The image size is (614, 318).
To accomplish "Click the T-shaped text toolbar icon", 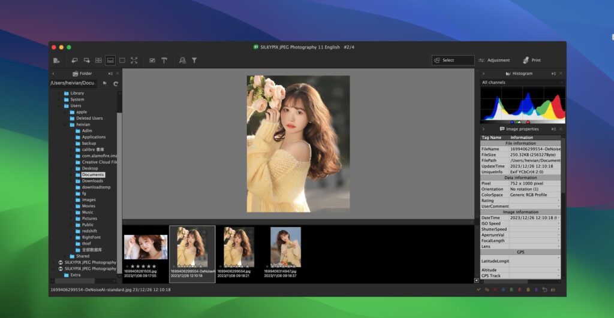I will (164, 60).
